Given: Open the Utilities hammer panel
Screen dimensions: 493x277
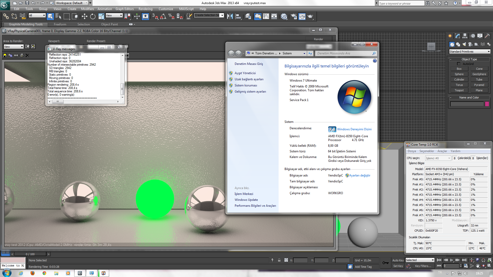Looking at the screenshot, I should (x=487, y=36).
